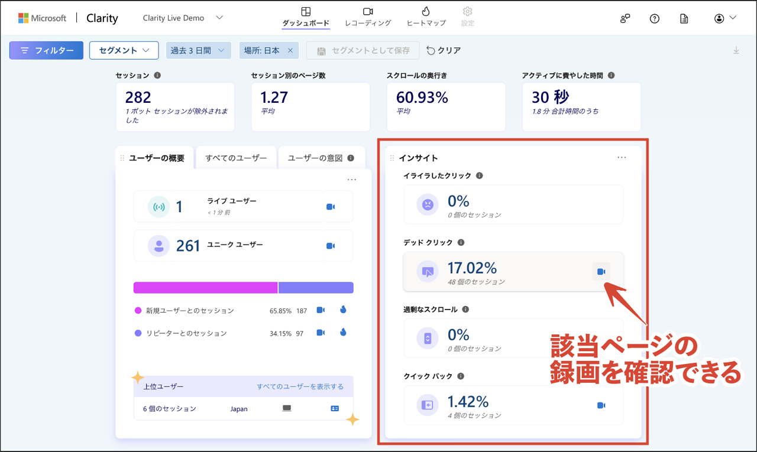The height and width of the screenshot is (452, 757).
Task: View recordings for ユニーク ユーザー
Action: coord(331,246)
